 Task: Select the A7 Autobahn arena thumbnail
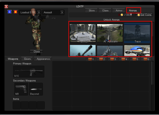click(110, 33)
